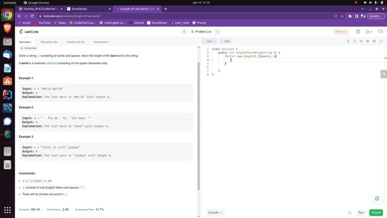Image resolution: width=387 pixels, height=218 pixels.
Task: Open the substring definition link
Action: [51, 63]
